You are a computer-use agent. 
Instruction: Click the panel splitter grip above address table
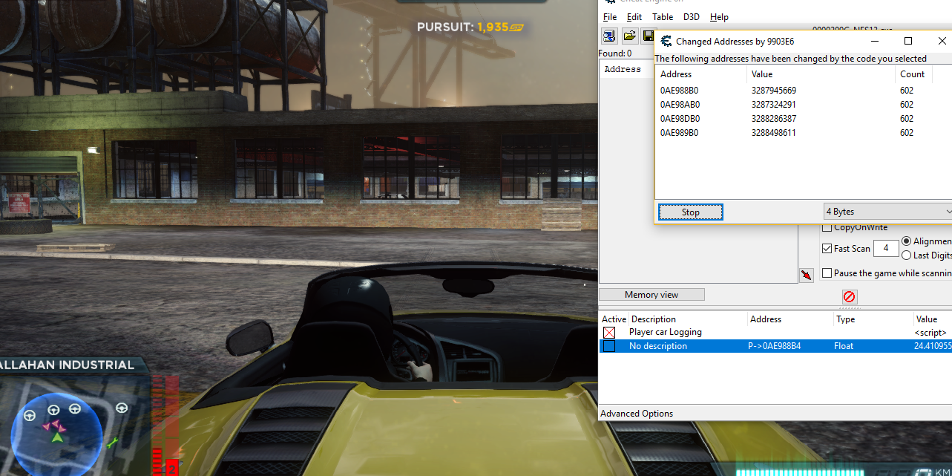click(x=849, y=307)
